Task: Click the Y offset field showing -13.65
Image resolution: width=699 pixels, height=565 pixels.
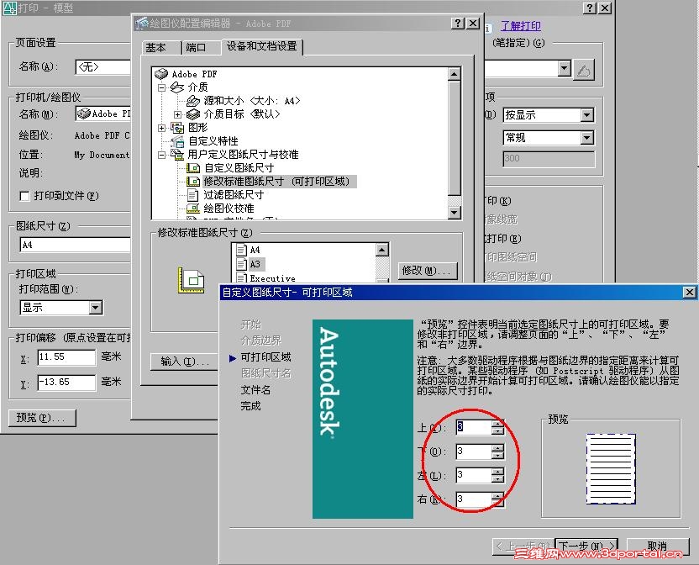Action: (66, 383)
